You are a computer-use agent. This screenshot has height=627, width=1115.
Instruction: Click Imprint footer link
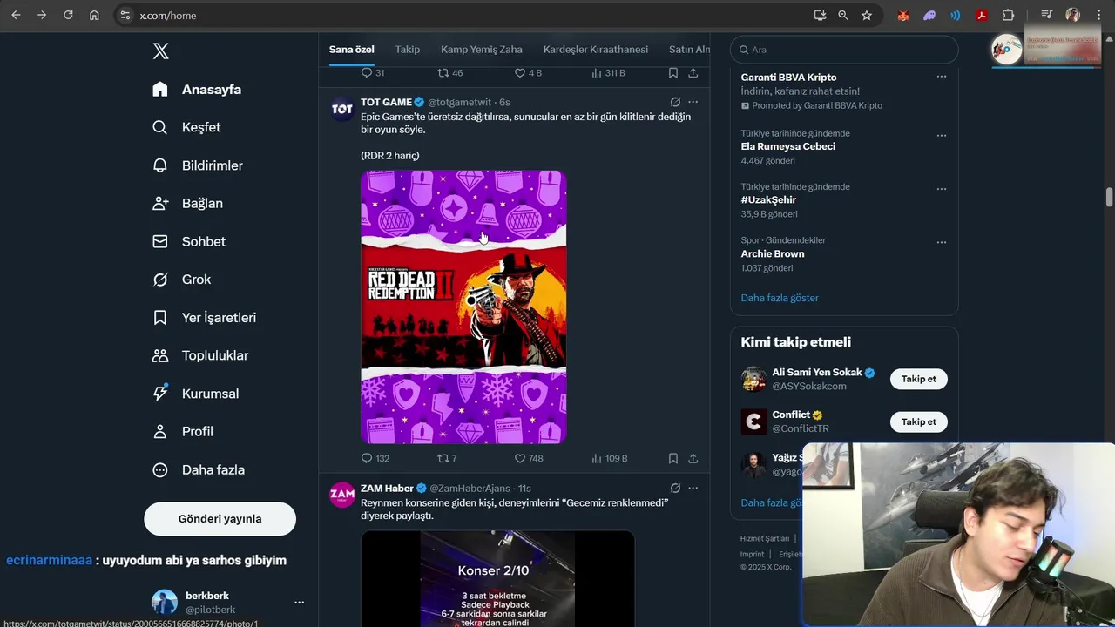point(752,554)
